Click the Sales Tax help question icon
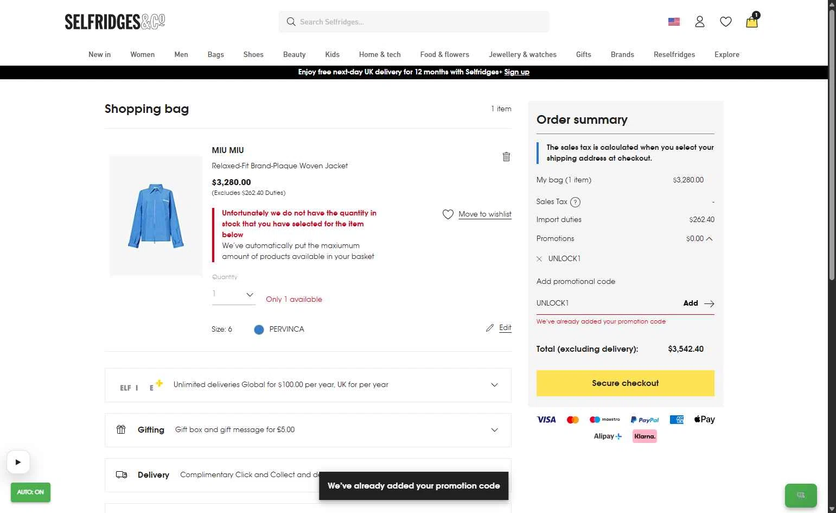This screenshot has height=513, width=836. click(x=576, y=202)
